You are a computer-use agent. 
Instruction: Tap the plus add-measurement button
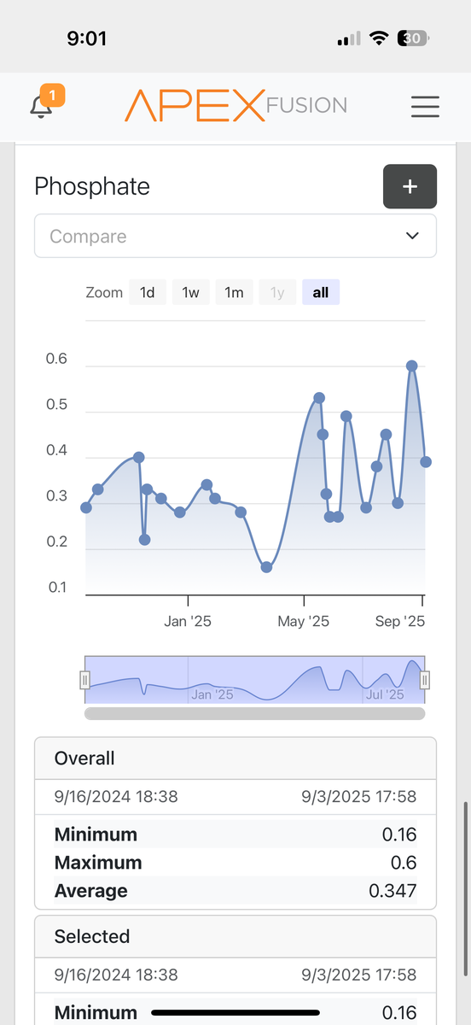[410, 186]
